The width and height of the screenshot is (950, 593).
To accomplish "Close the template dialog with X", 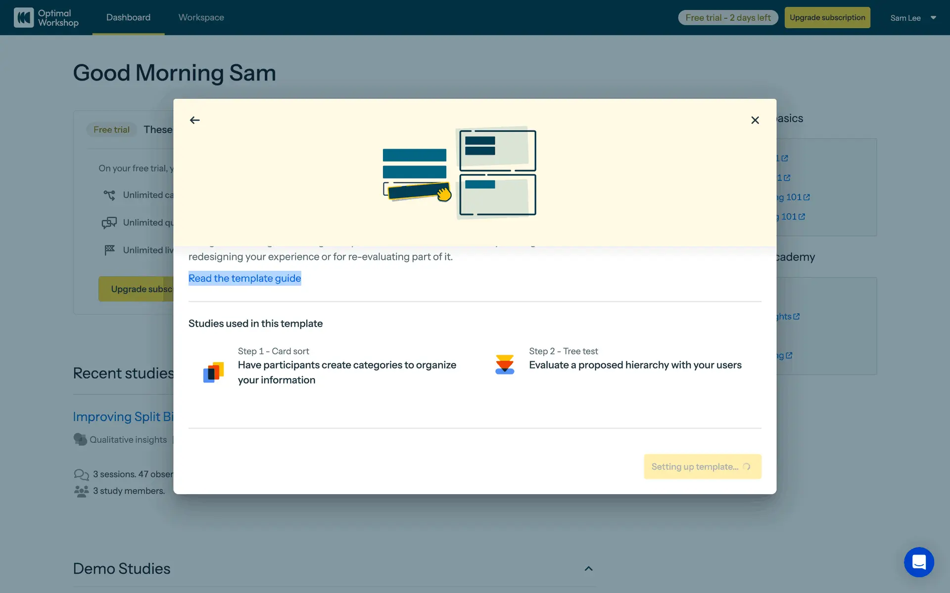I will pos(755,120).
